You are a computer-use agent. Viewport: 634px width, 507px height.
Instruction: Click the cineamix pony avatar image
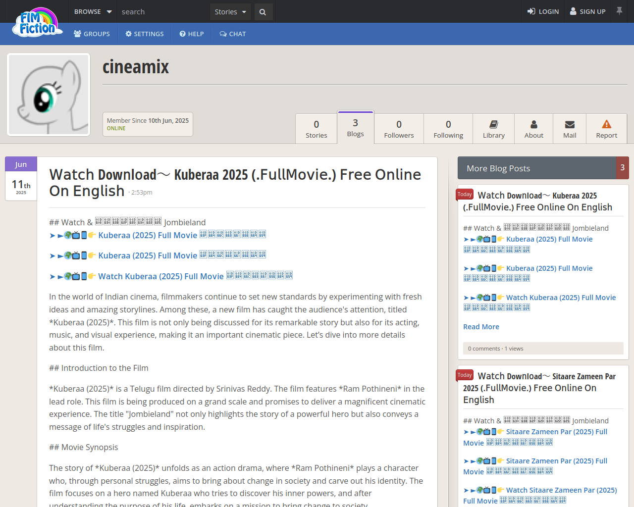(x=49, y=95)
